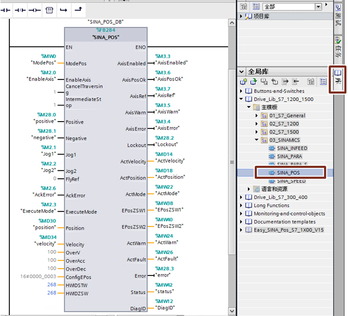
Task: Click the left-arrow import icon in library toolbar
Action: click(x=295, y=82)
